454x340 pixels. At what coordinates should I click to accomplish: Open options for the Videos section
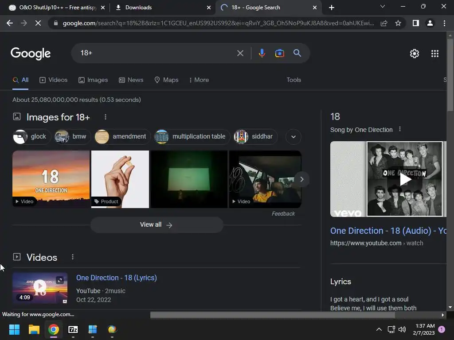coord(72,257)
